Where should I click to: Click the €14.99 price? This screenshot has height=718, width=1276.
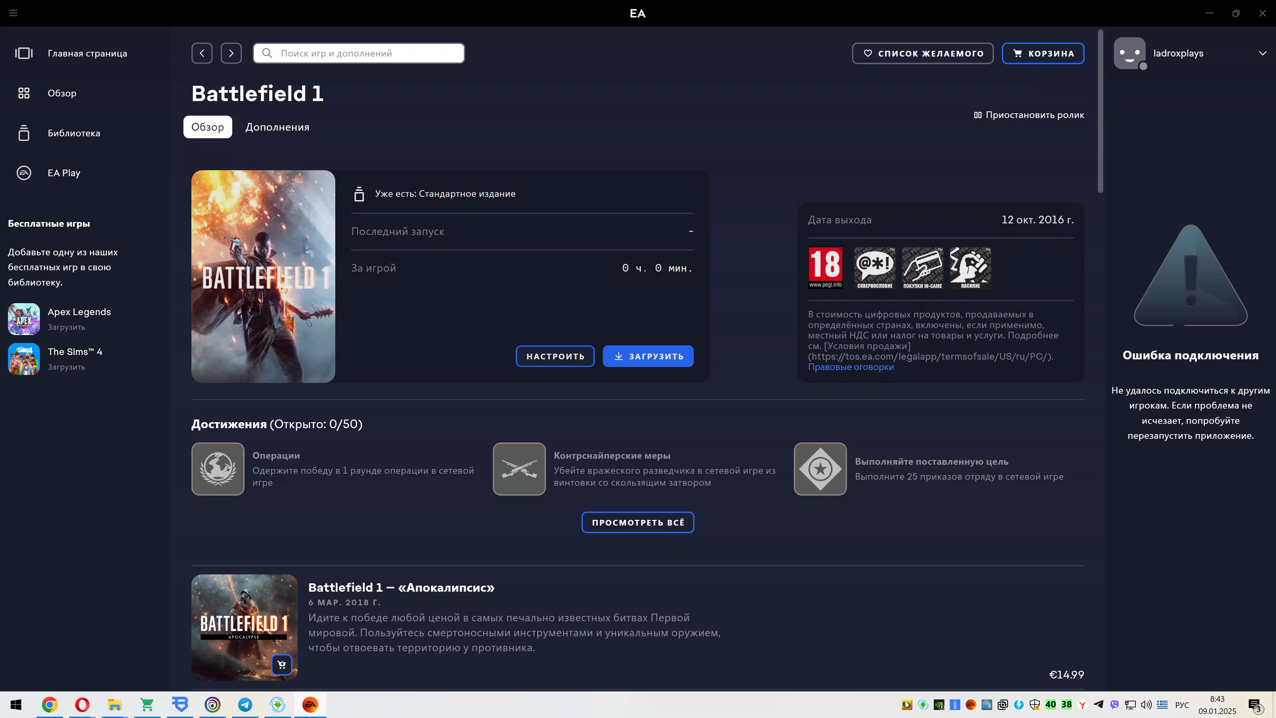pyautogui.click(x=1066, y=674)
